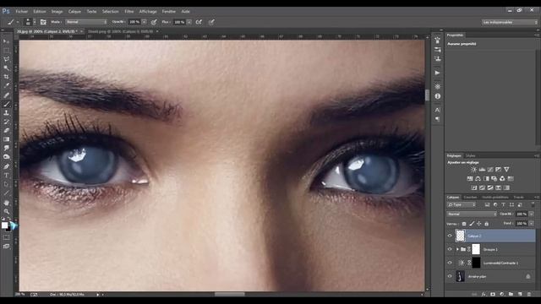Open the Flux slider arrow
The width and height of the screenshot is (541, 304).
tap(189, 22)
